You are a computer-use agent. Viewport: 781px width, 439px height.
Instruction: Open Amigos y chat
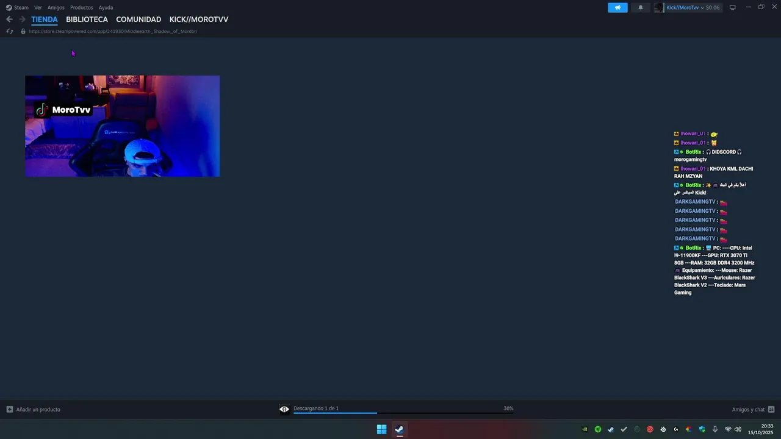tap(748, 410)
